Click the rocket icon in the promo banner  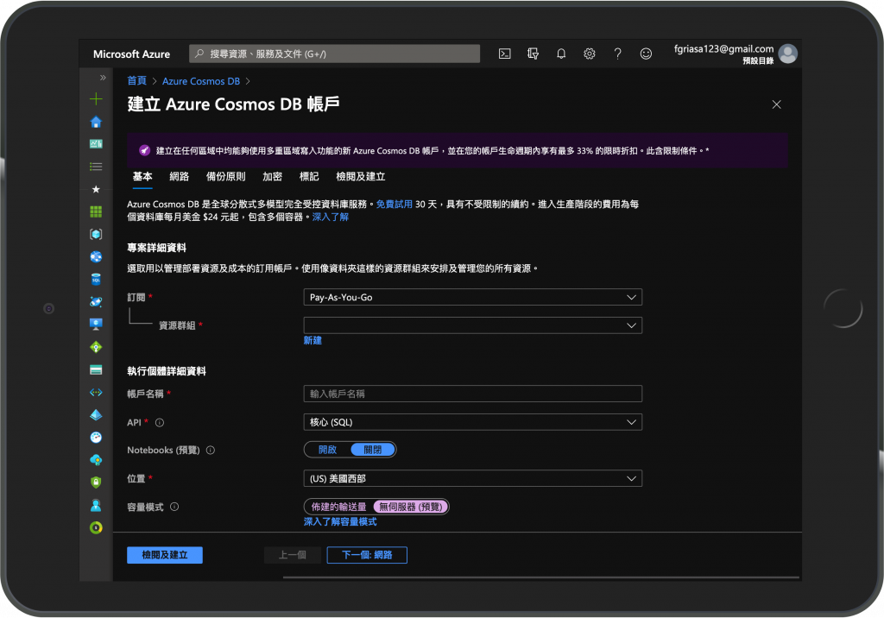click(144, 150)
